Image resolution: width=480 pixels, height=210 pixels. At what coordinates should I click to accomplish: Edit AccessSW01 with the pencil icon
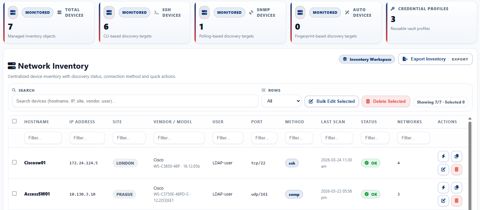(443, 200)
